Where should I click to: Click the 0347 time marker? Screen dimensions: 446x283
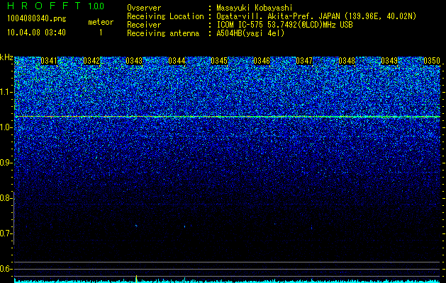point(304,61)
